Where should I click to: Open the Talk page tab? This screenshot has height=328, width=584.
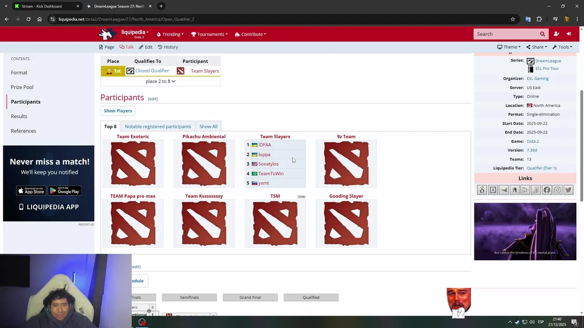tap(126, 47)
